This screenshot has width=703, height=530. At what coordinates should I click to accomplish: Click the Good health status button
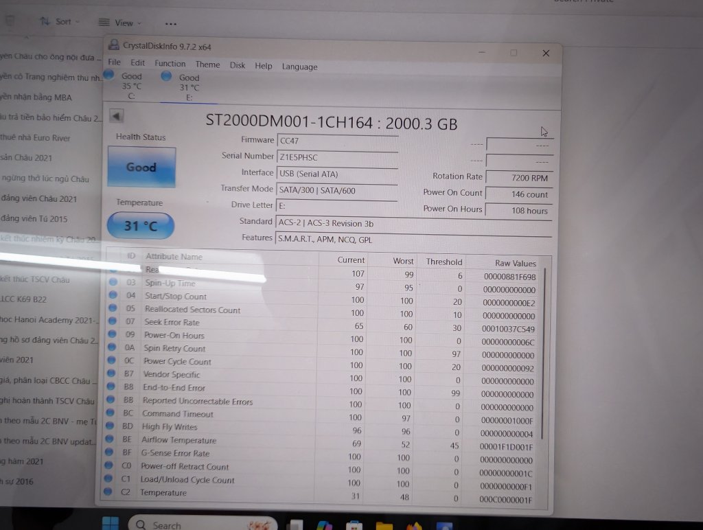[x=141, y=168]
